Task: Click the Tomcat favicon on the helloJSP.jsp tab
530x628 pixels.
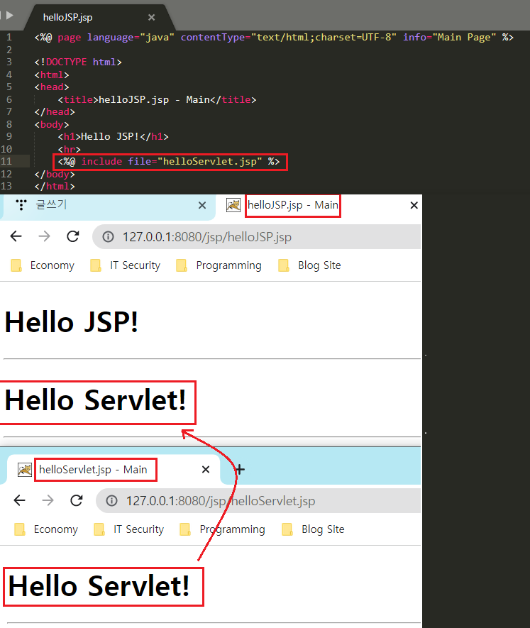Action: [233, 205]
